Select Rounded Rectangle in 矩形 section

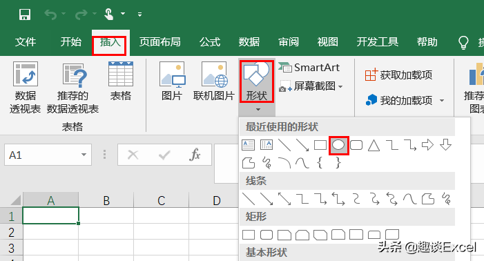[x=267, y=235]
